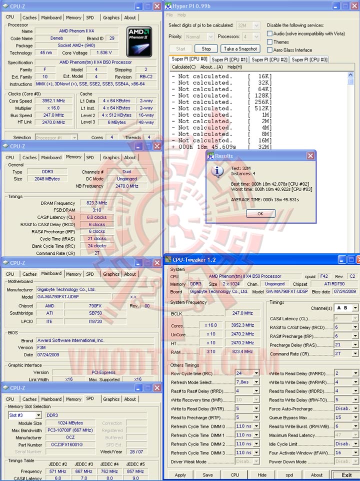Viewport: 360px width, 481px height.
Task: Click the AMD Phenom II logo image
Action: (139, 42)
